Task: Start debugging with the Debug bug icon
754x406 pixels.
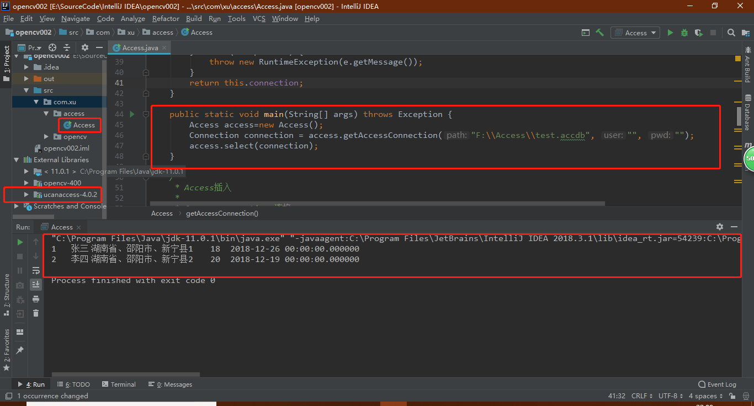Action: [684, 33]
